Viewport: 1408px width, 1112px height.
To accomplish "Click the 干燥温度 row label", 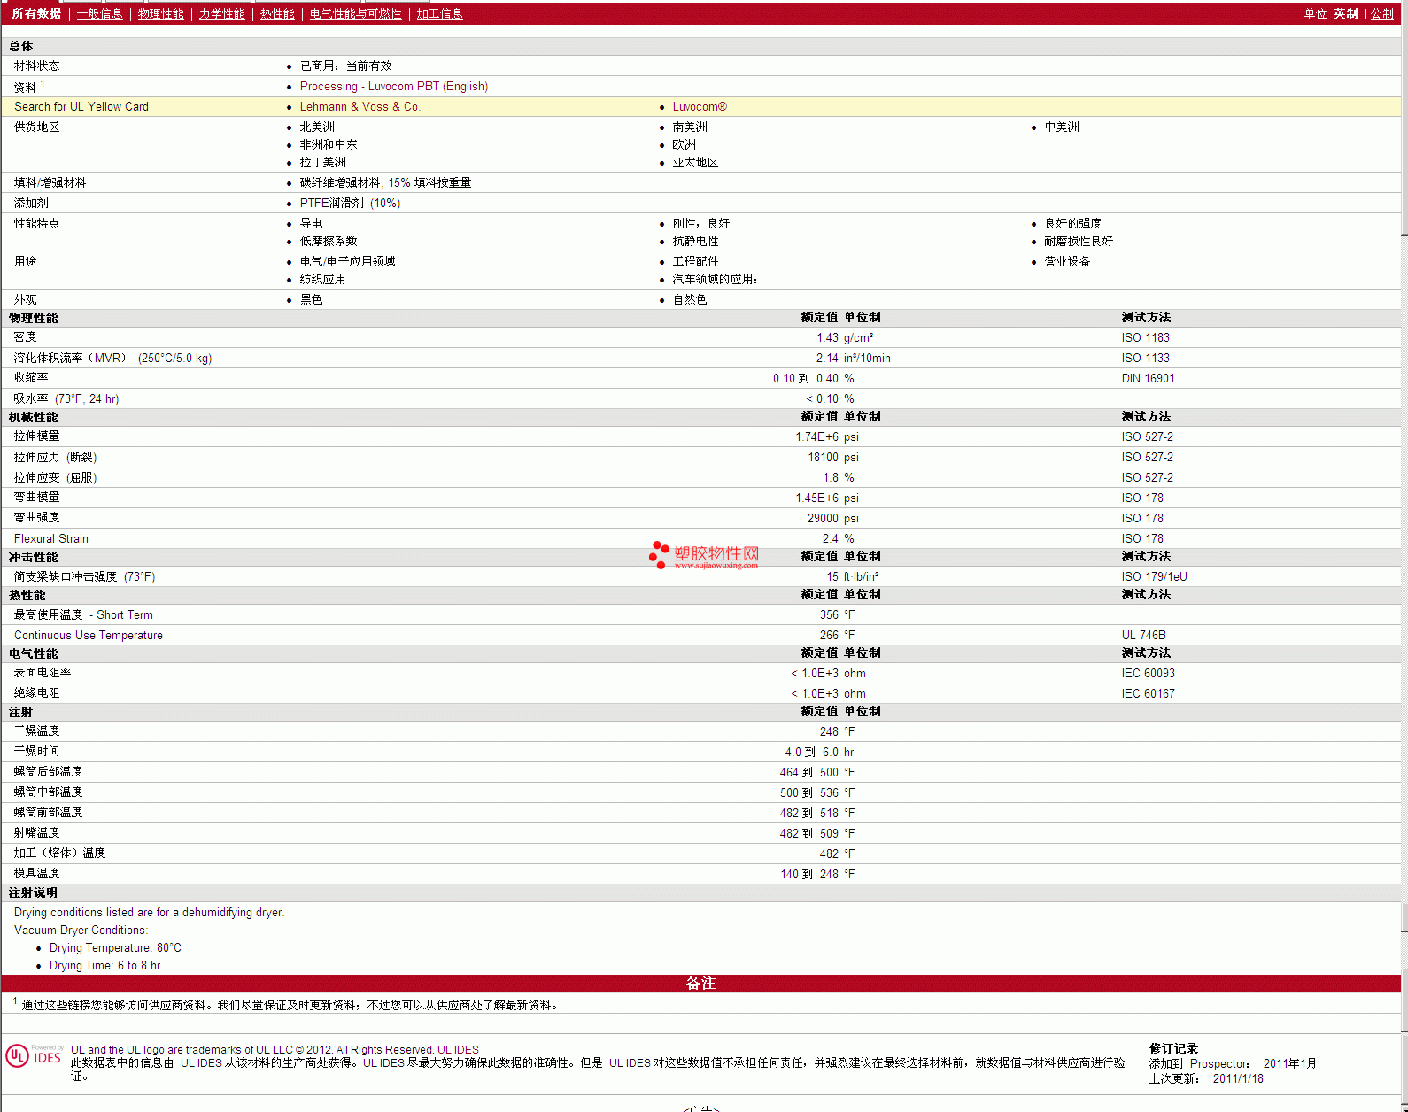I will 37,731.
